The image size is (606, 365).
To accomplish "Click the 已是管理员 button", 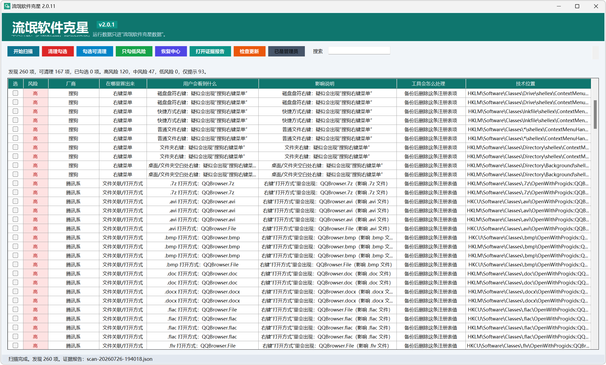I will [x=286, y=51].
